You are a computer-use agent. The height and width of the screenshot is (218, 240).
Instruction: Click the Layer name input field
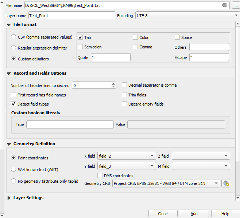coord(71,16)
